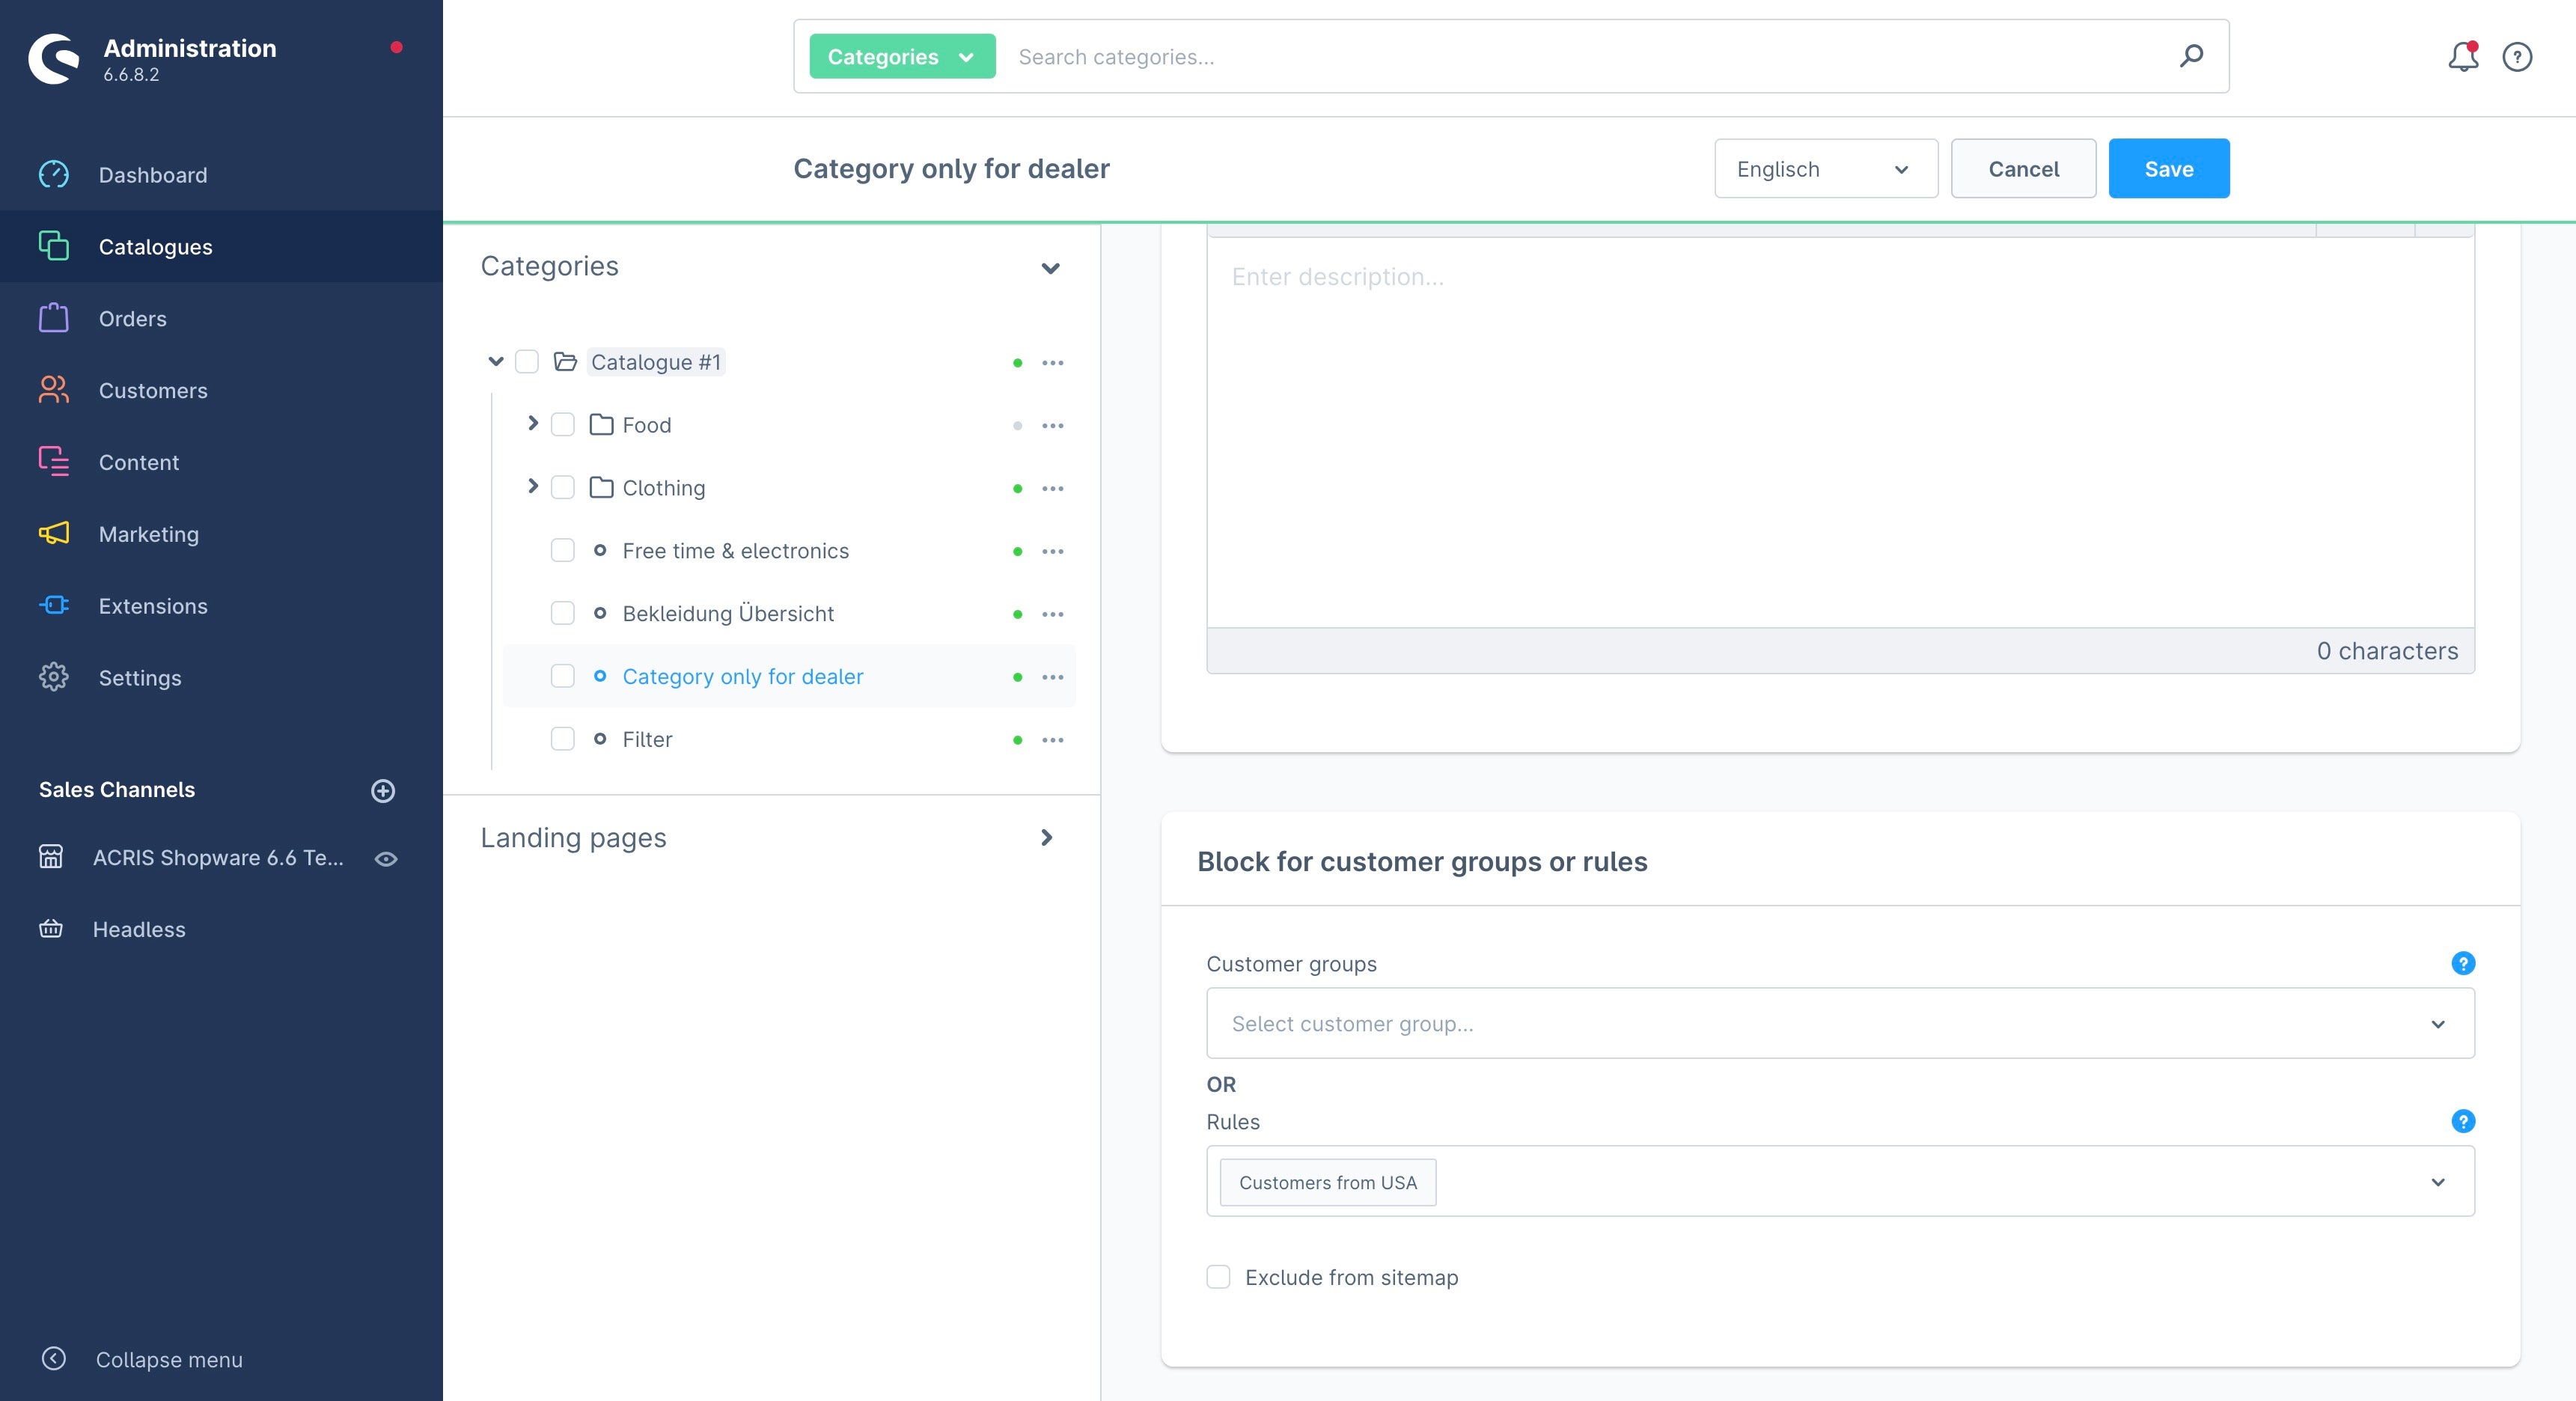Screen dimensions: 2576x1401
Task: Click the Customers from USA rule tag
Action: [x=1328, y=1183]
